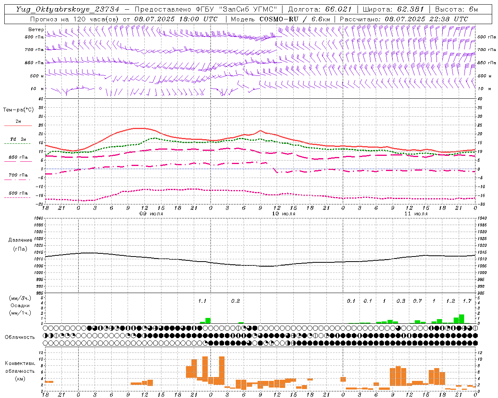Click the forecast text Прогноз на 120 часа(ов)

coord(75,19)
